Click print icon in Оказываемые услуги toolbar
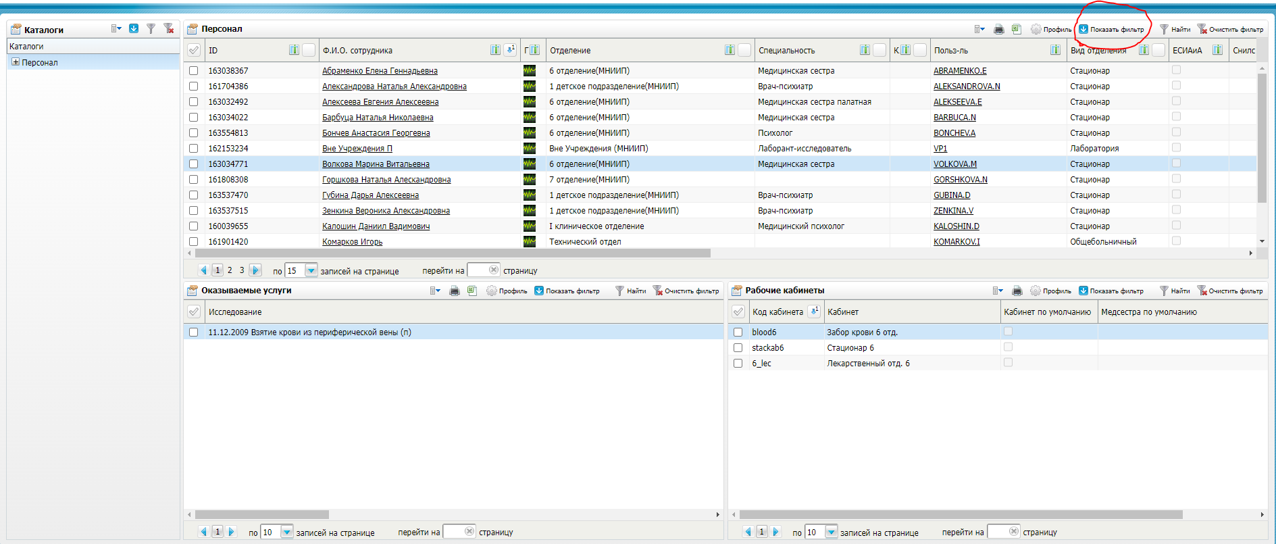The height and width of the screenshot is (544, 1276). (x=455, y=291)
